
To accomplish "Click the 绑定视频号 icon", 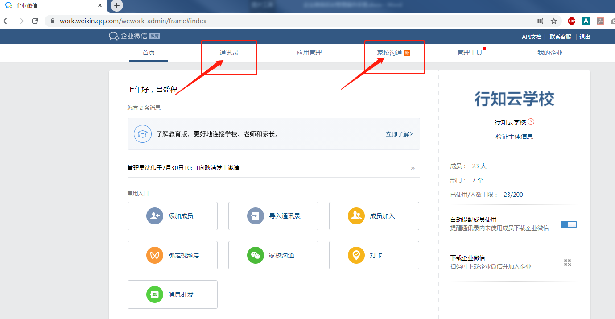I will (x=155, y=255).
